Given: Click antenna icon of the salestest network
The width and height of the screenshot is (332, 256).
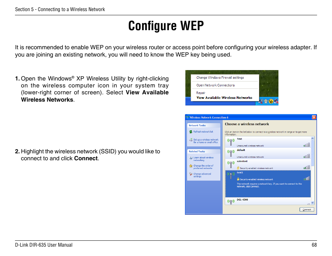Looking at the screenshot, I should (x=231, y=164).
